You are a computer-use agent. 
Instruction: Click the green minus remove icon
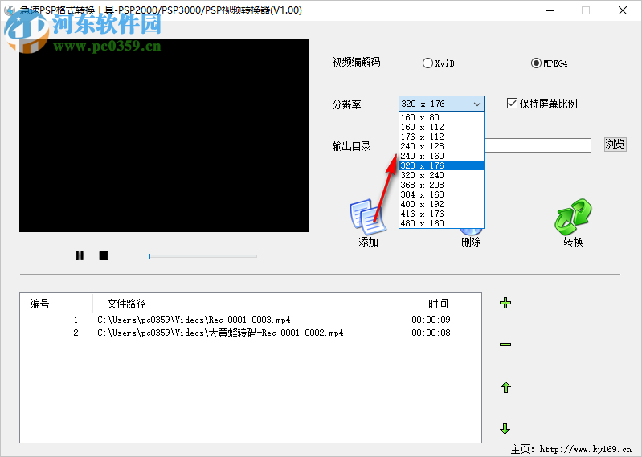(505, 345)
